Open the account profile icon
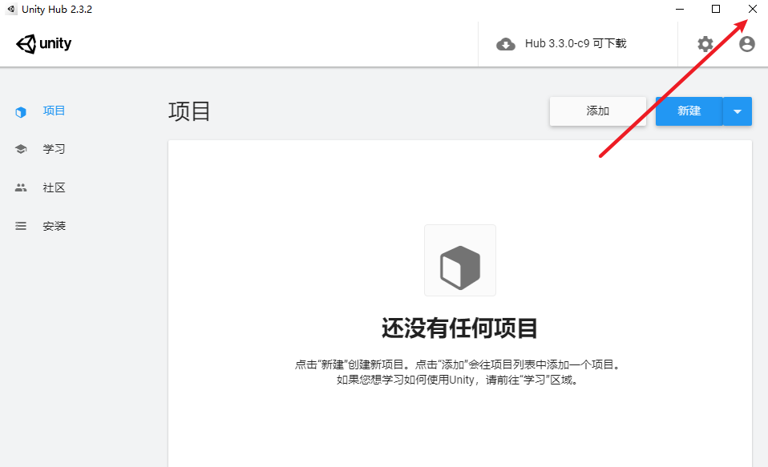Image resolution: width=768 pixels, height=467 pixels. (747, 44)
